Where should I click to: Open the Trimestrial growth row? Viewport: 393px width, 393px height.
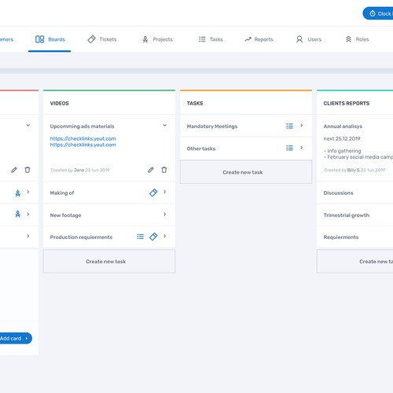355,215
